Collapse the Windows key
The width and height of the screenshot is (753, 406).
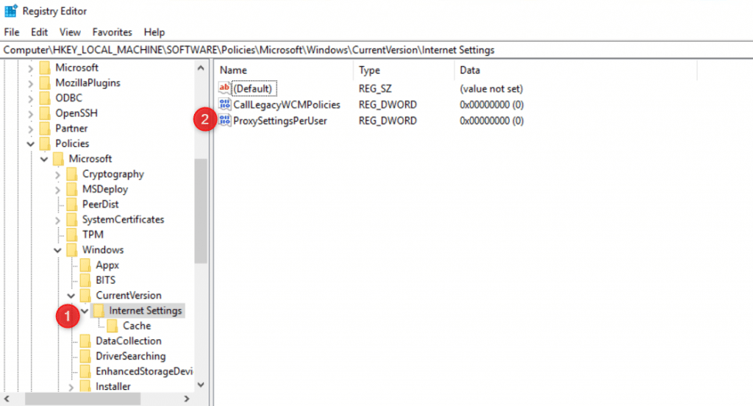click(57, 250)
